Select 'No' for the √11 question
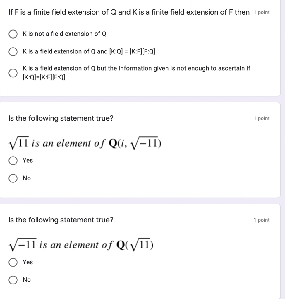Screen dimensions: 285x299 (13, 178)
